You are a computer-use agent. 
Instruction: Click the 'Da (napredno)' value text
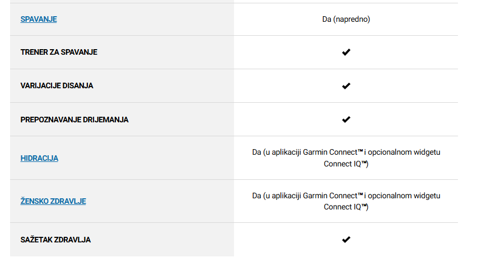(x=346, y=19)
